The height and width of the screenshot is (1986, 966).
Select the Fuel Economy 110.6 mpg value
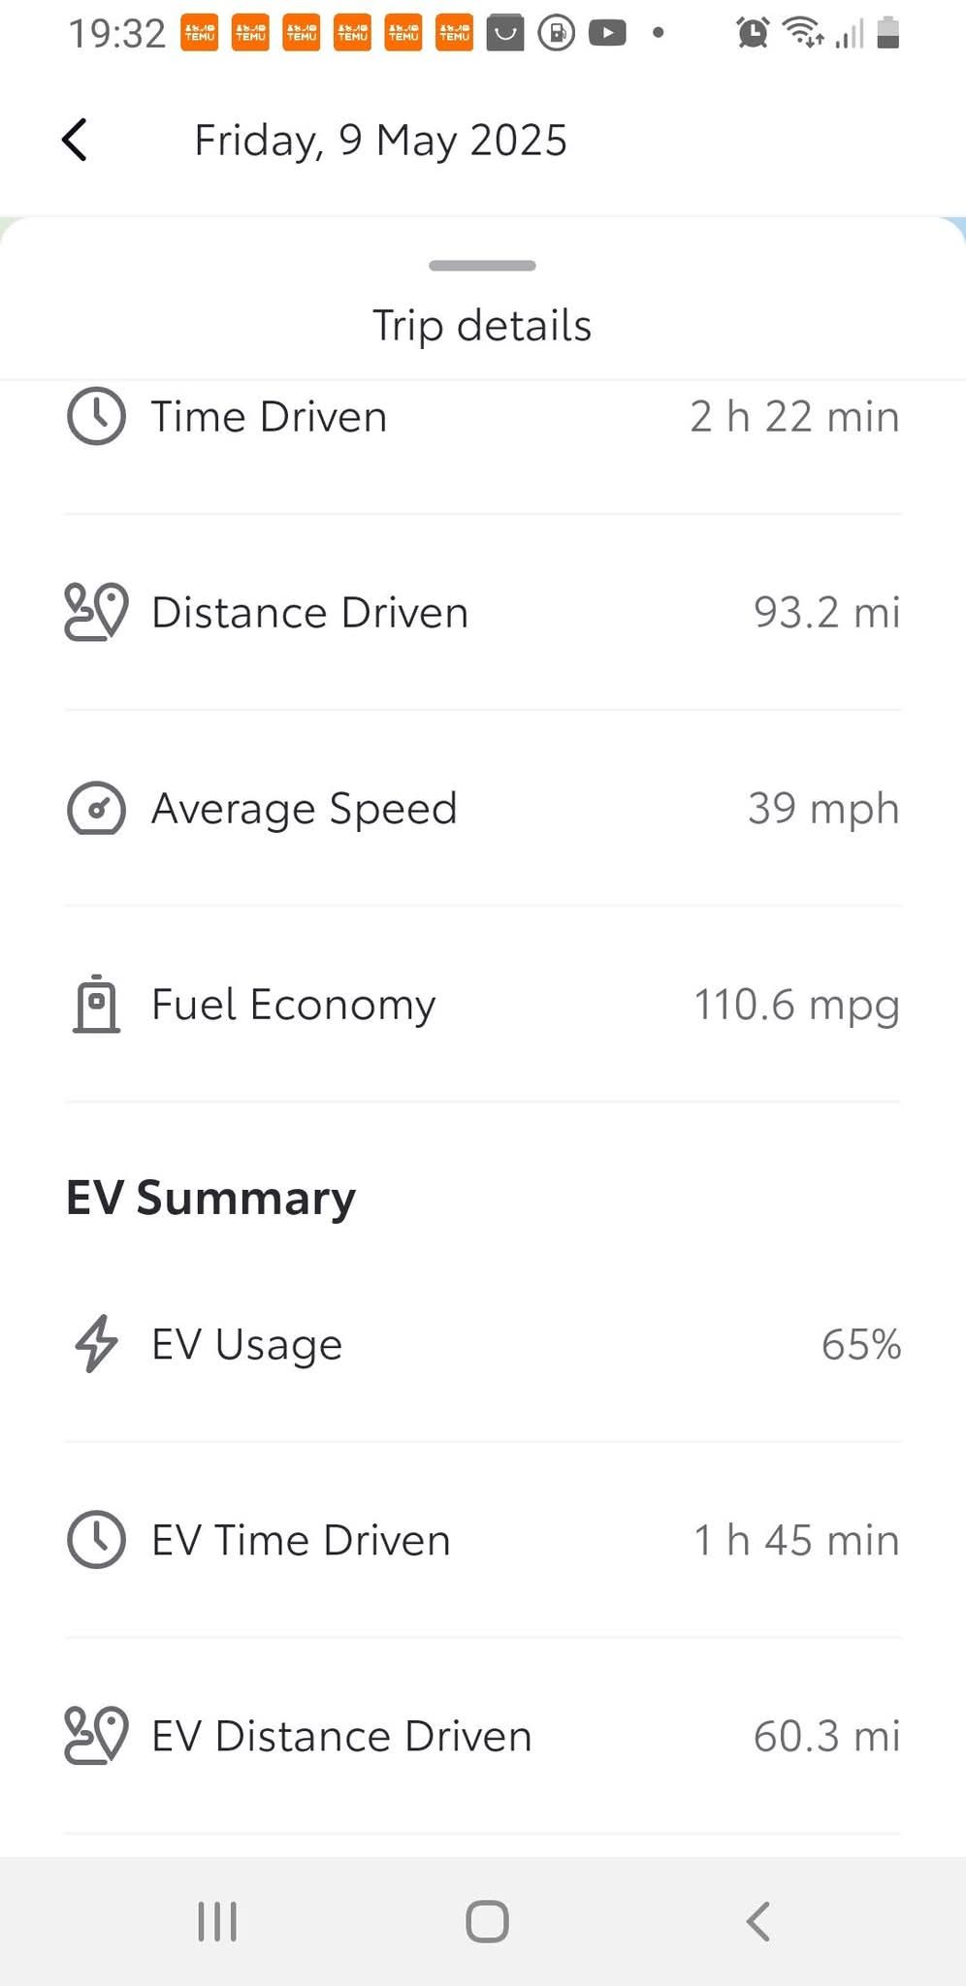[796, 1005]
